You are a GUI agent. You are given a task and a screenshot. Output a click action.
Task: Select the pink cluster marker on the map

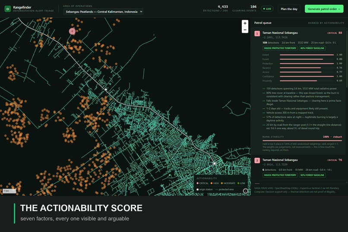tap(72, 31)
